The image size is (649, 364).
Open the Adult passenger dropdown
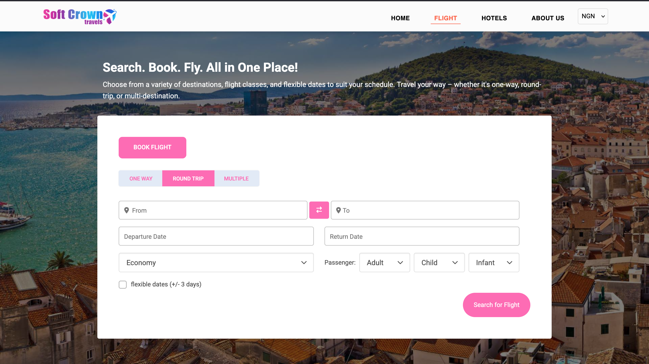(384, 263)
